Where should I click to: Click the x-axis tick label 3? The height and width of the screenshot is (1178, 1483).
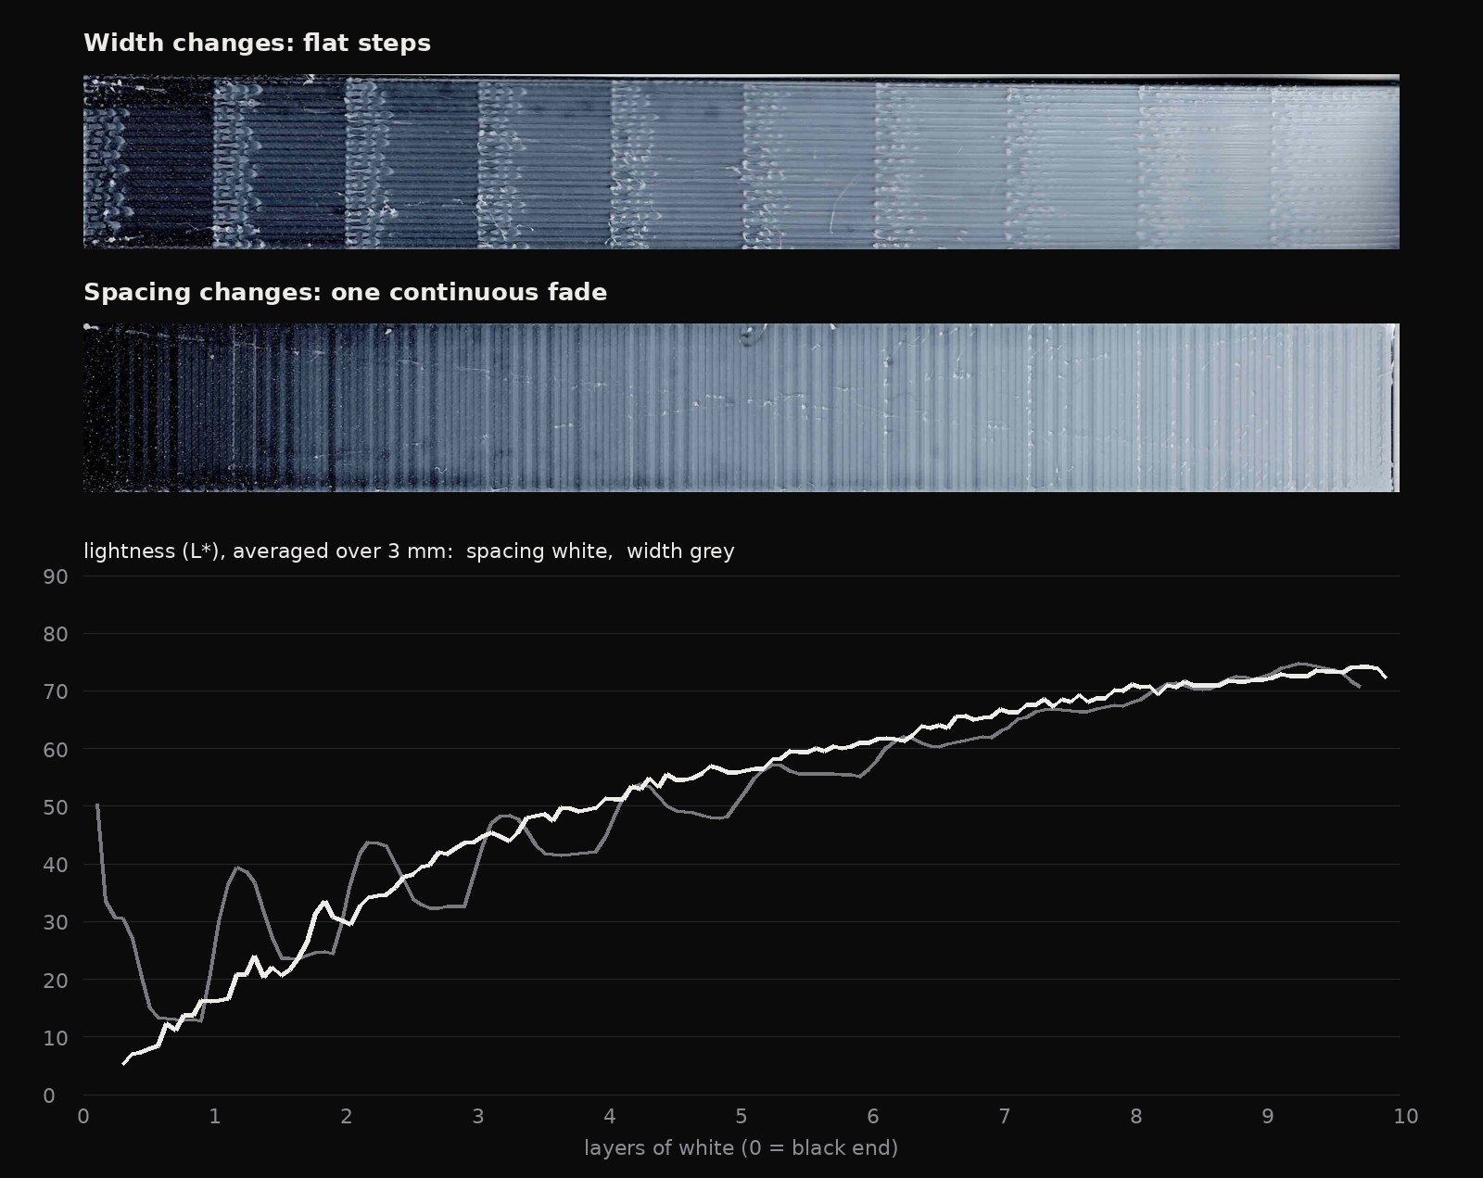pyautogui.click(x=478, y=1117)
